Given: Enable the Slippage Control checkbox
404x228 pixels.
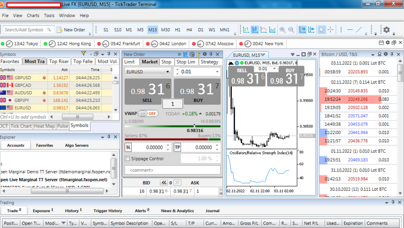Looking at the screenshot, I should click(x=127, y=158).
